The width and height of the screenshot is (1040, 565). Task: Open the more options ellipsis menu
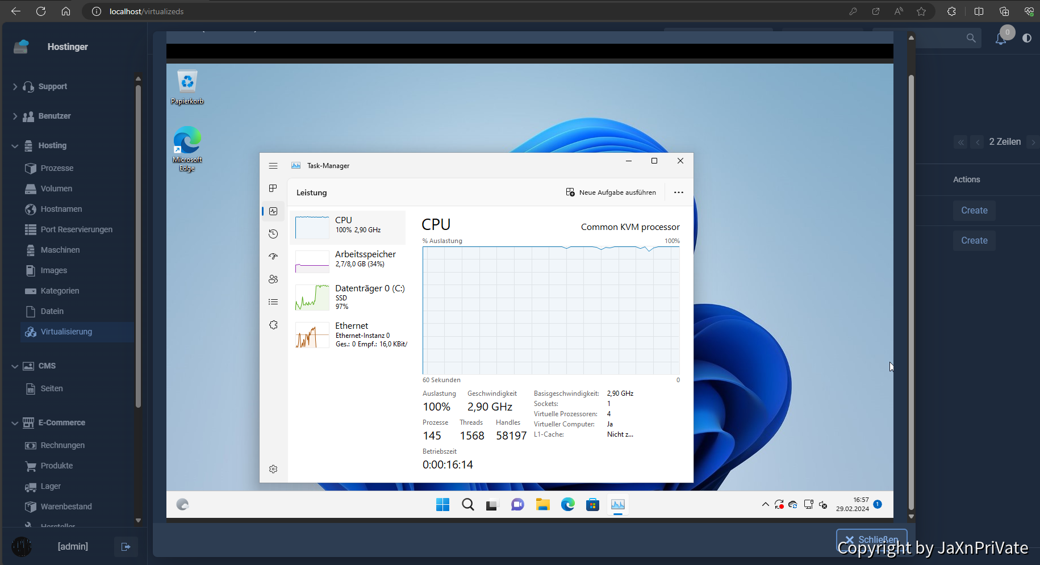pyautogui.click(x=678, y=192)
